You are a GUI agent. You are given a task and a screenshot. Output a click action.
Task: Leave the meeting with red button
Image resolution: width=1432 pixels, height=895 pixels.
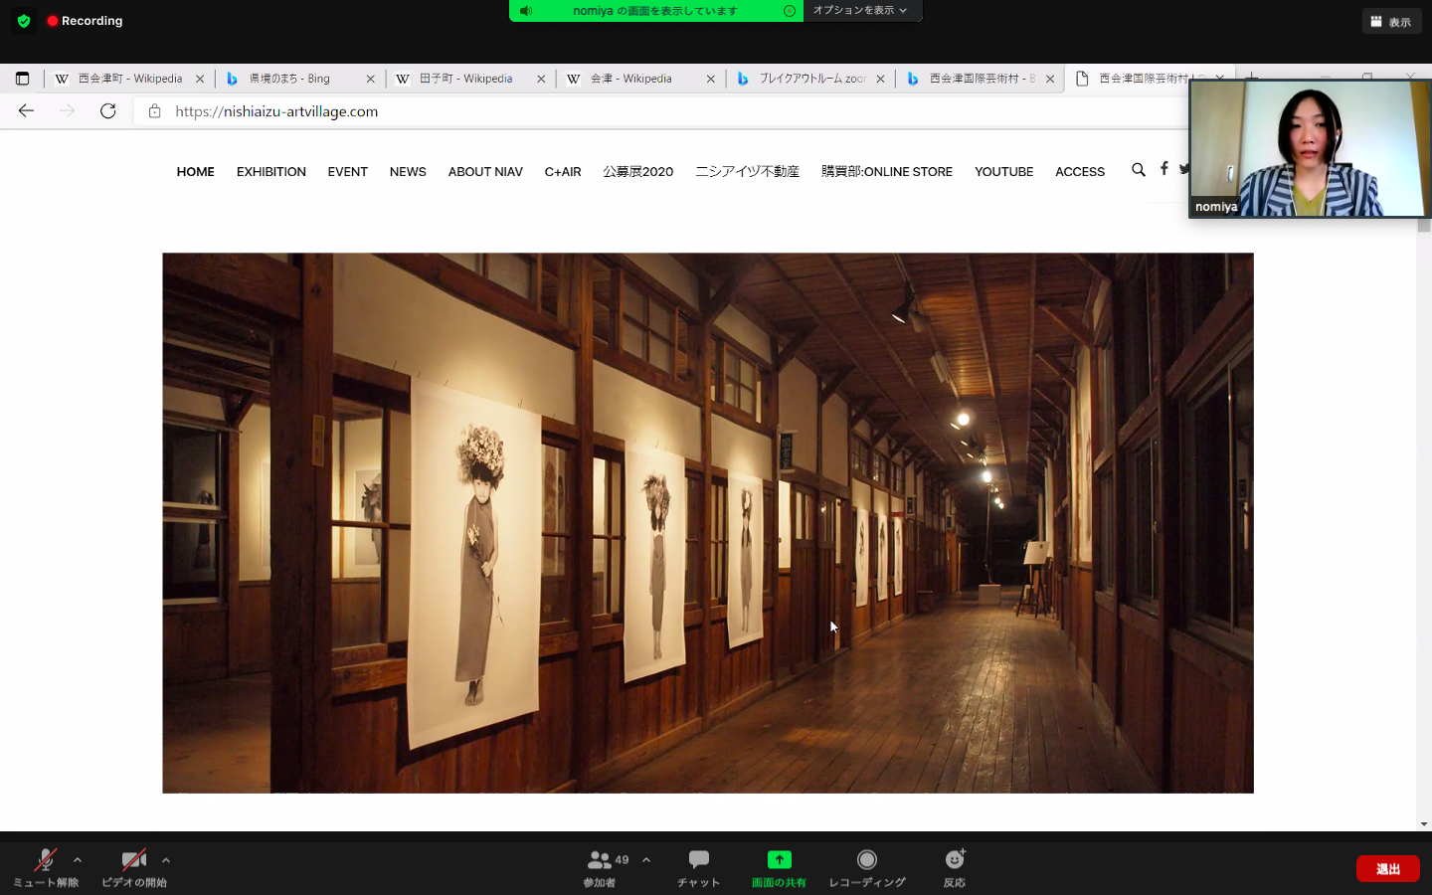tap(1387, 868)
